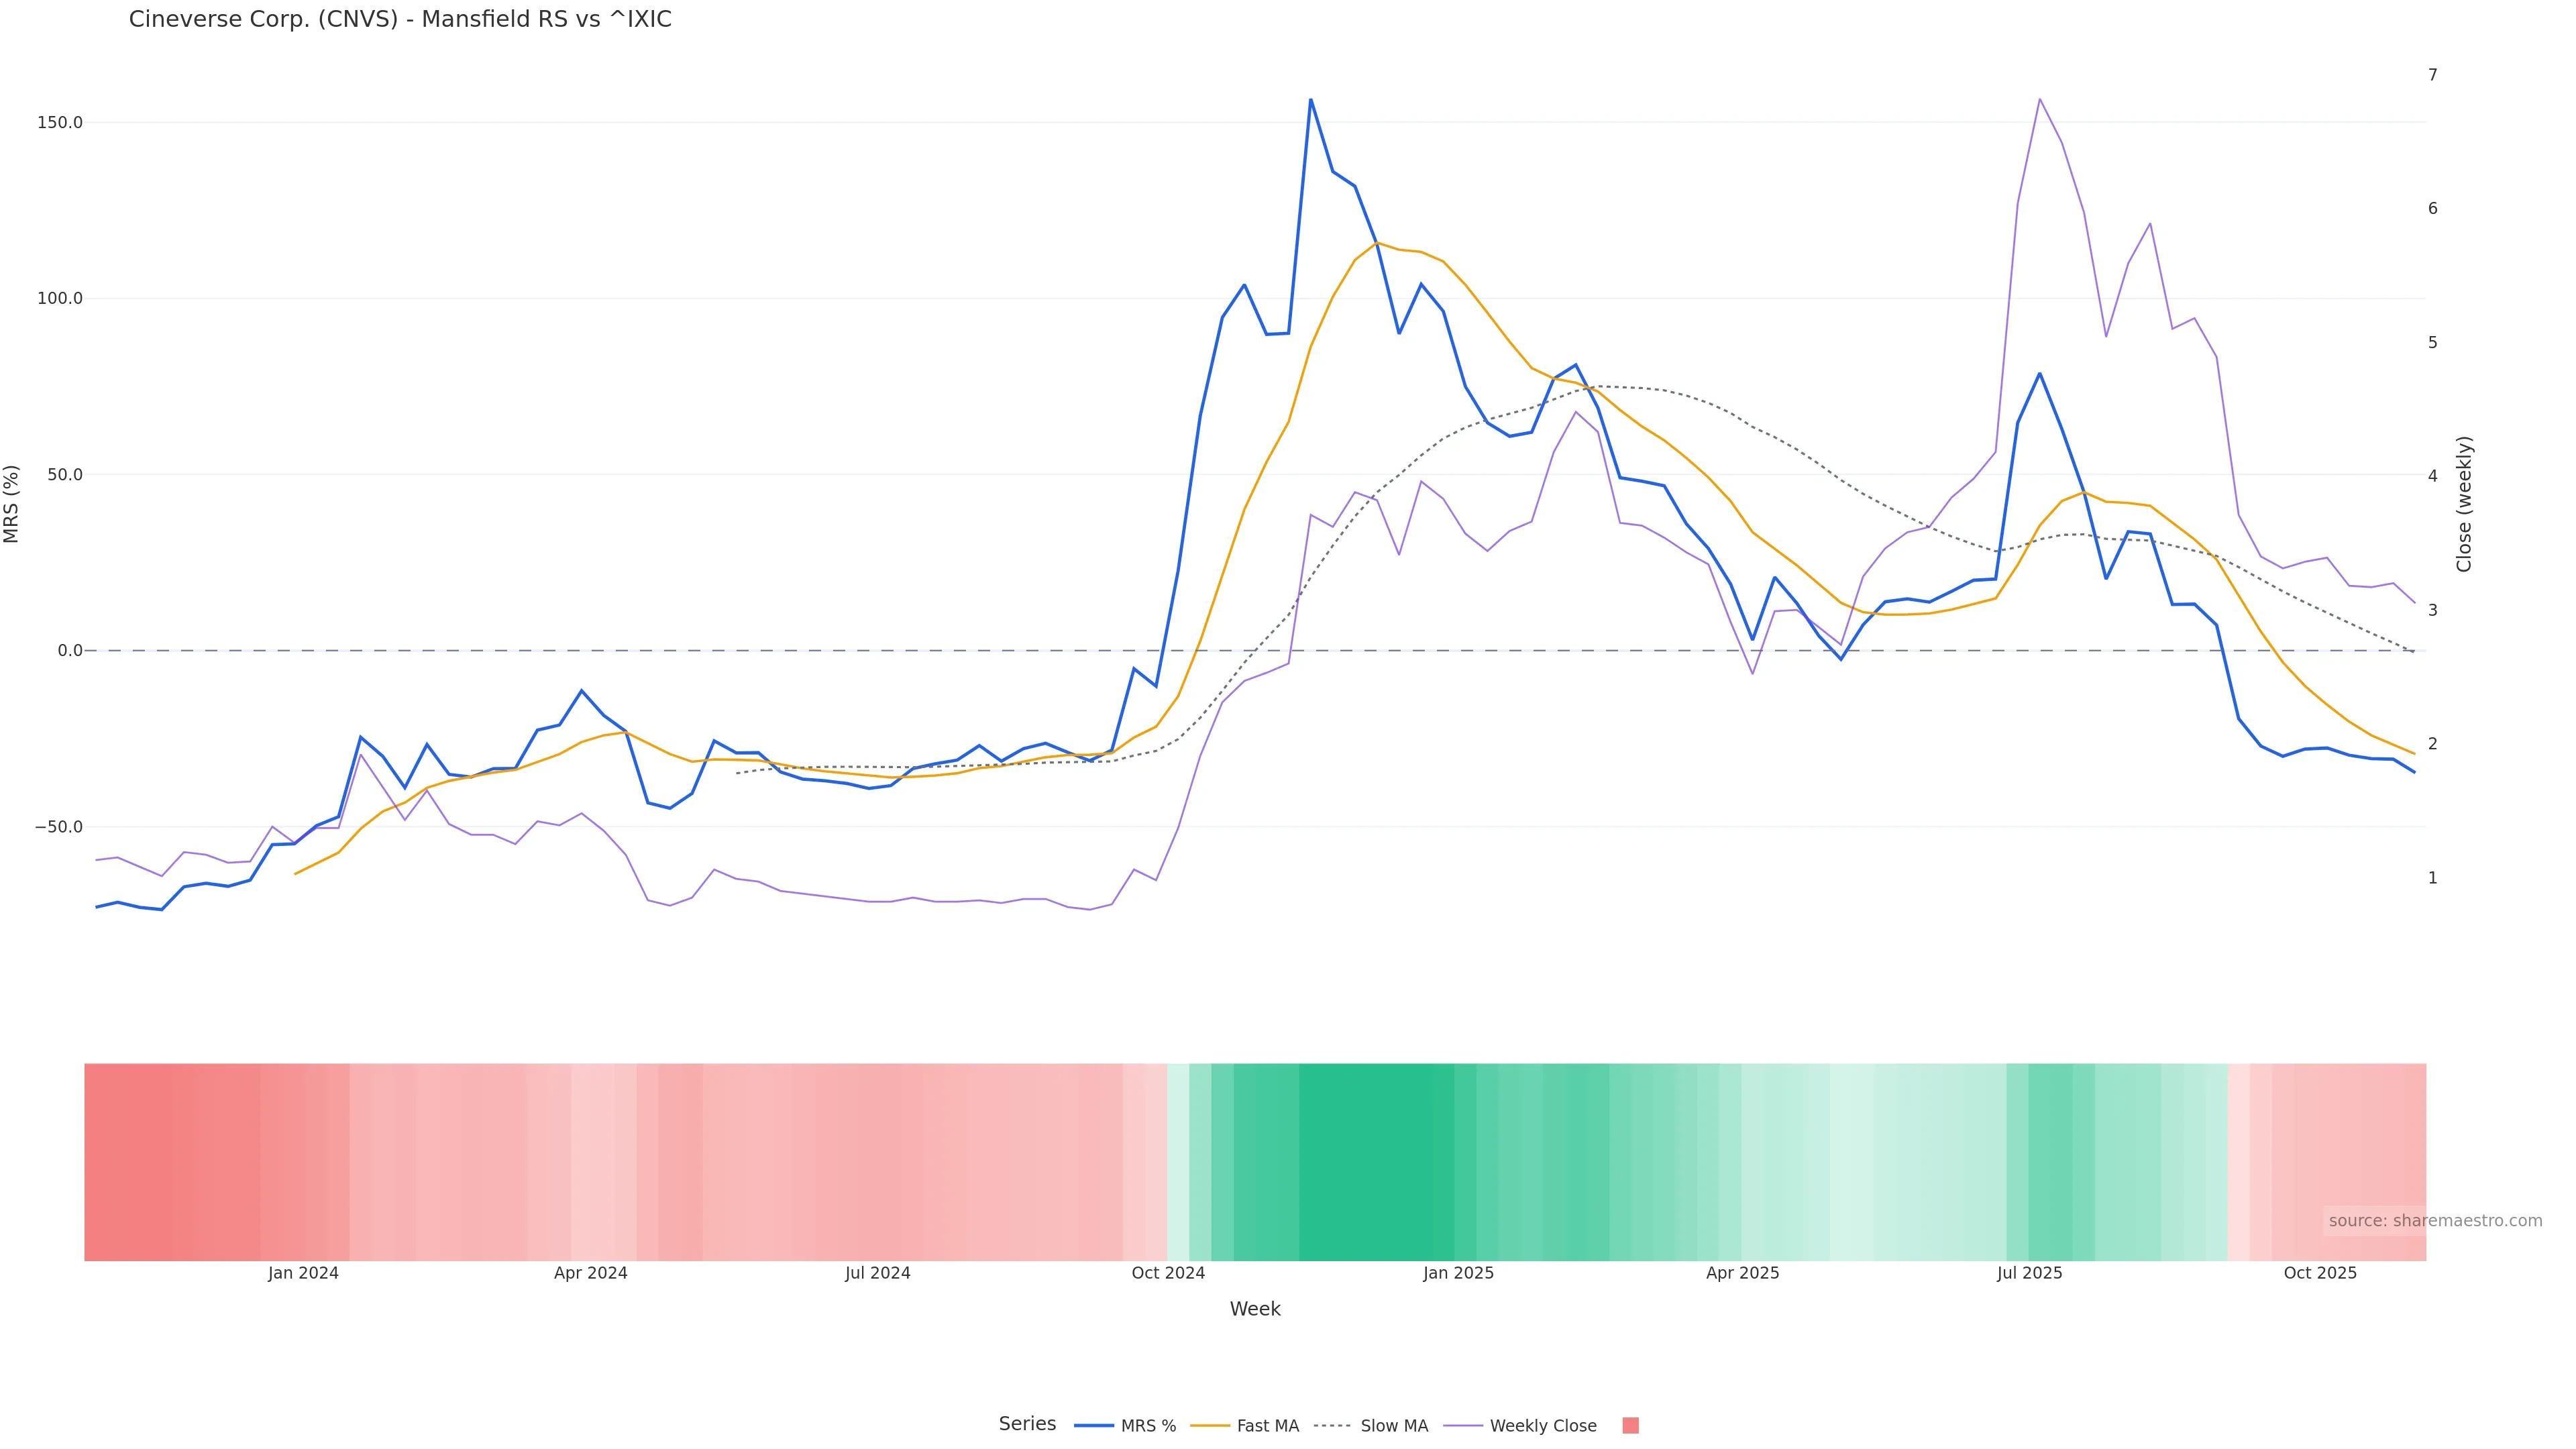Click the orange Fast MA line icon in legend

point(1210,1426)
